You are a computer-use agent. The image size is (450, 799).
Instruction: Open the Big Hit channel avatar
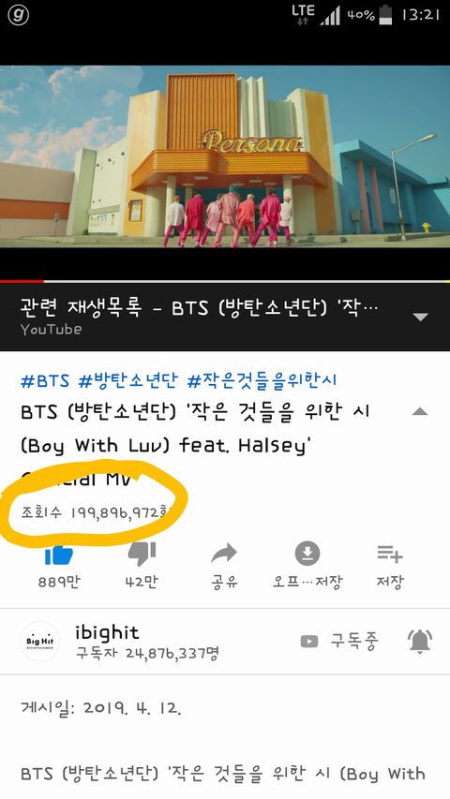coord(39,641)
